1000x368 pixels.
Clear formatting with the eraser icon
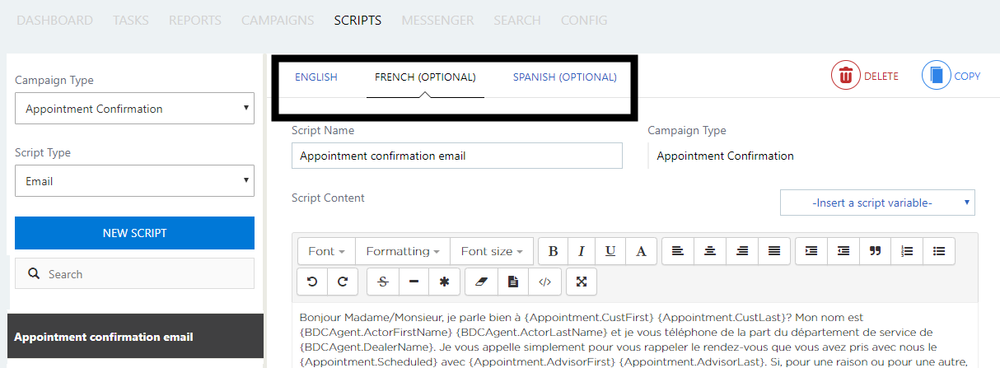482,282
